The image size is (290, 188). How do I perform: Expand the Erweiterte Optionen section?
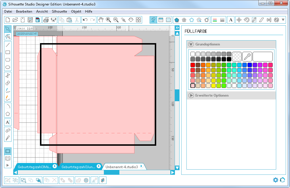(190, 95)
